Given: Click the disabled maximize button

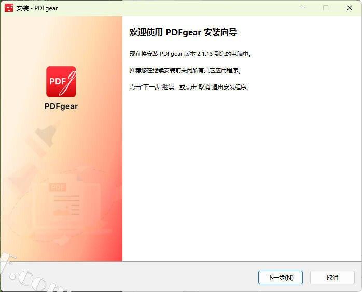Looking at the screenshot, I should (x=326, y=8).
